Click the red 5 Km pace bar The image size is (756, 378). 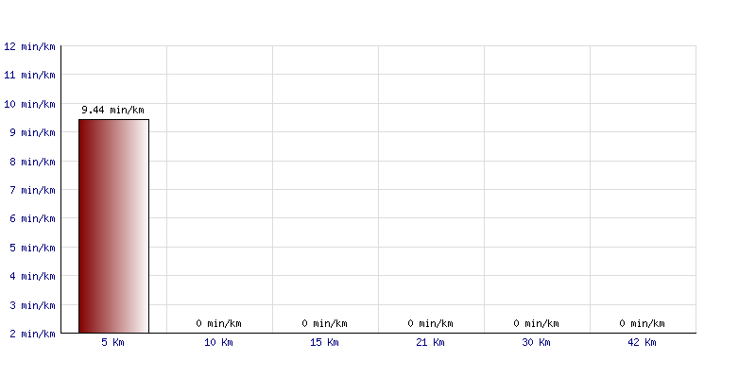[113, 226]
